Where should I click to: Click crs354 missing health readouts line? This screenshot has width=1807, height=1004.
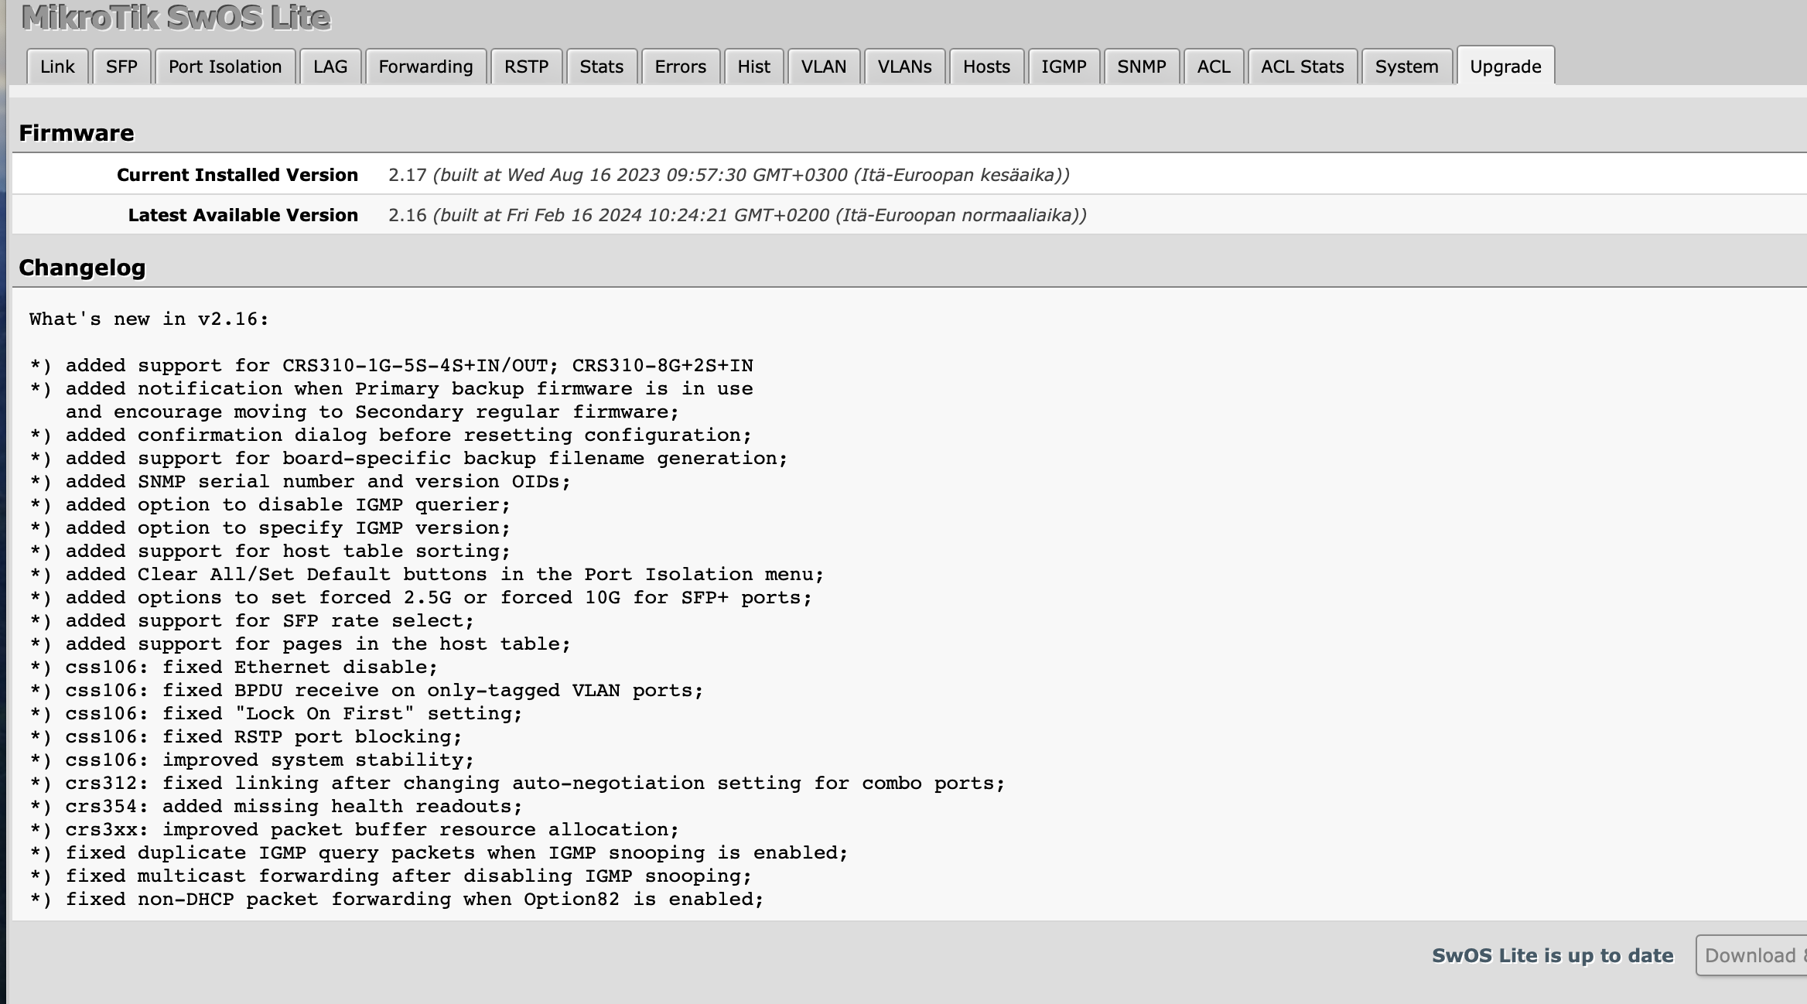click(x=276, y=806)
